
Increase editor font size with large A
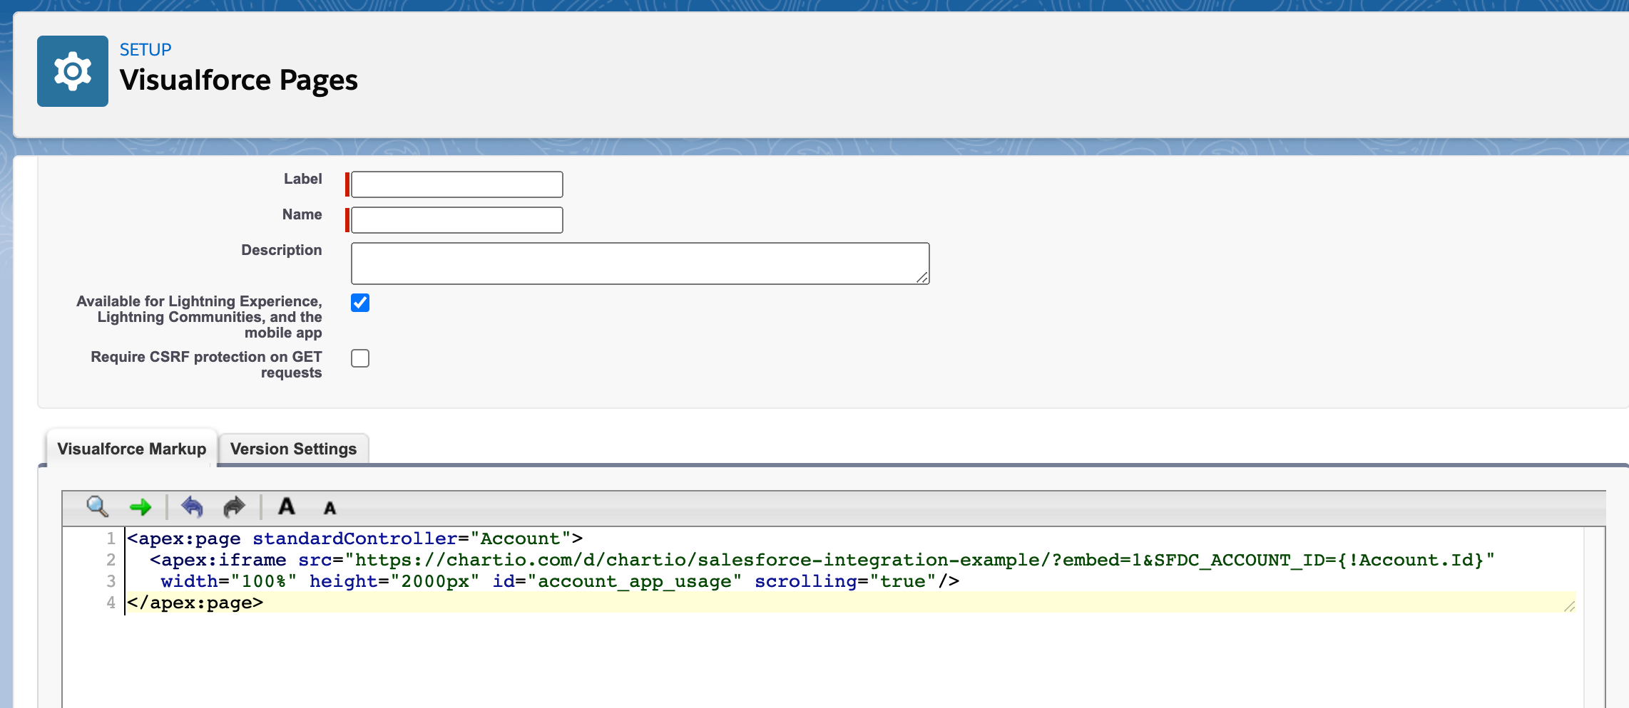287,506
